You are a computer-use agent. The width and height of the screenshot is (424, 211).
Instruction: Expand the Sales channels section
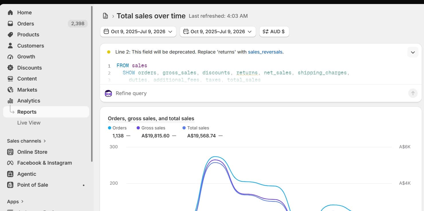(x=26, y=141)
